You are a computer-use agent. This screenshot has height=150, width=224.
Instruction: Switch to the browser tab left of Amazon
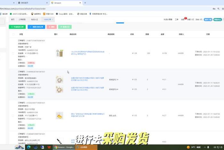[x=33, y=3]
